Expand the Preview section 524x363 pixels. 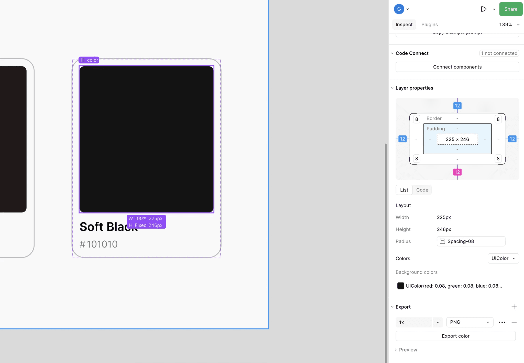(408, 350)
